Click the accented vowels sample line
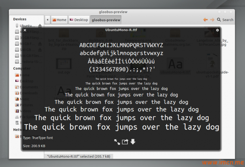The width and height of the screenshot is (245, 167). (121, 61)
